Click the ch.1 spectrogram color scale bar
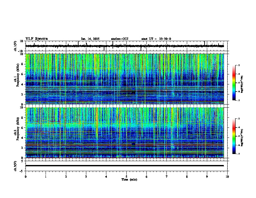 pos(234,83)
